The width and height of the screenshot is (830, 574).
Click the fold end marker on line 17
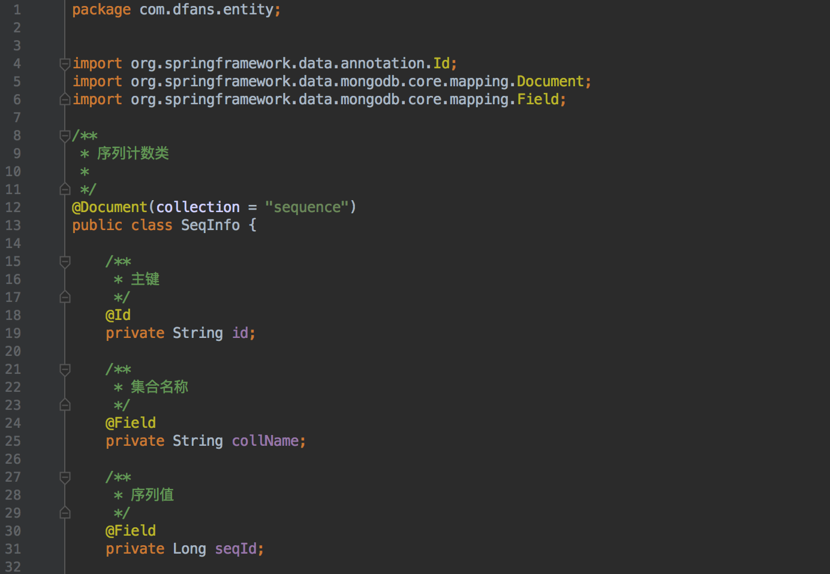coord(65,297)
